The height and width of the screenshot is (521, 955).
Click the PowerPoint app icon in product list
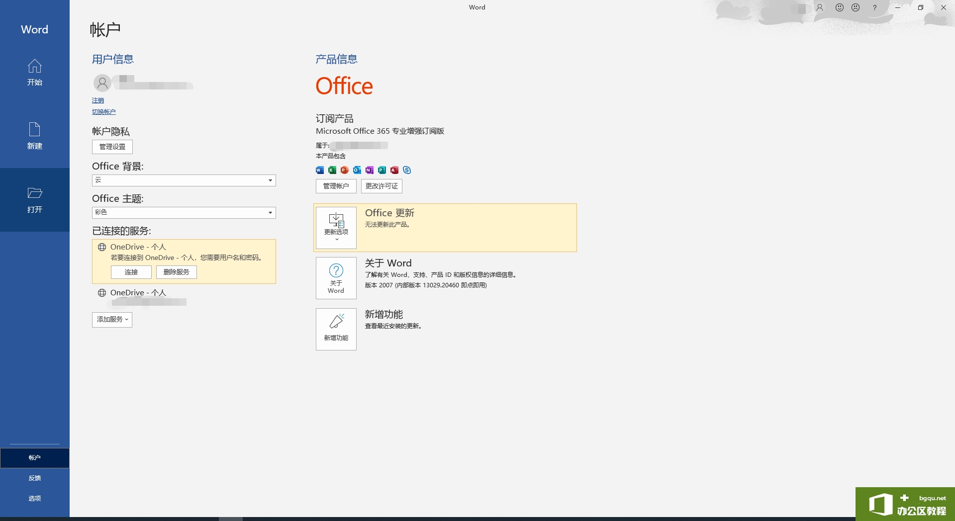point(345,170)
